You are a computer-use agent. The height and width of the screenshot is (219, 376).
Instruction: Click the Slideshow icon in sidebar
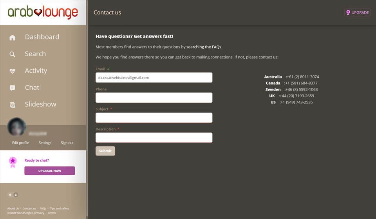[13, 105]
